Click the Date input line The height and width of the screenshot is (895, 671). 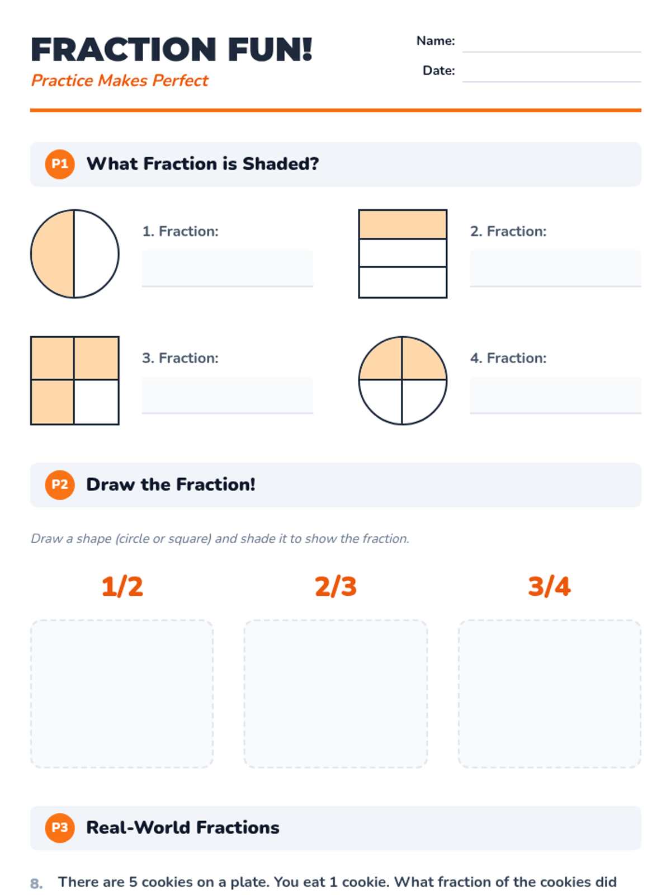pos(551,72)
